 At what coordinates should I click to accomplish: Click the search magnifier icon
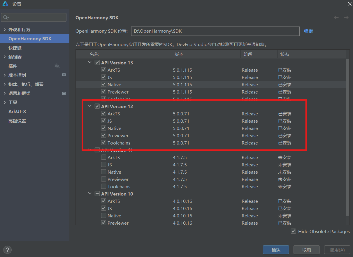[6, 17]
